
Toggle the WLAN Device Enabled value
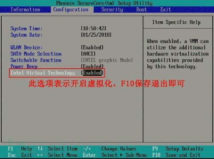[92, 47]
